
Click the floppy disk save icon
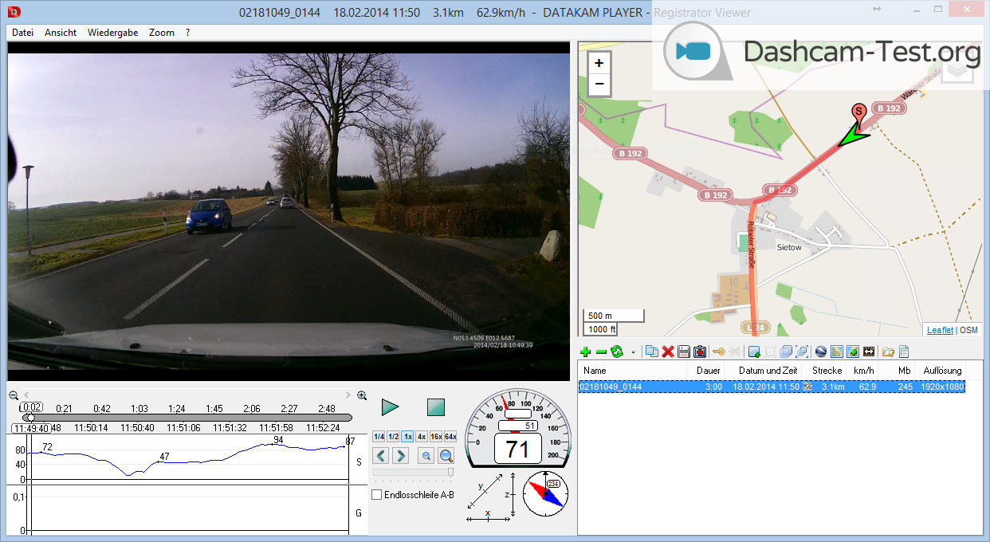(x=684, y=352)
